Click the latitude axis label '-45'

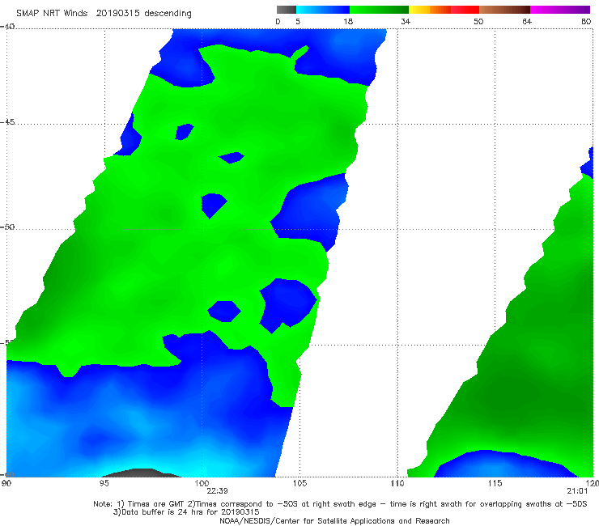7,122
